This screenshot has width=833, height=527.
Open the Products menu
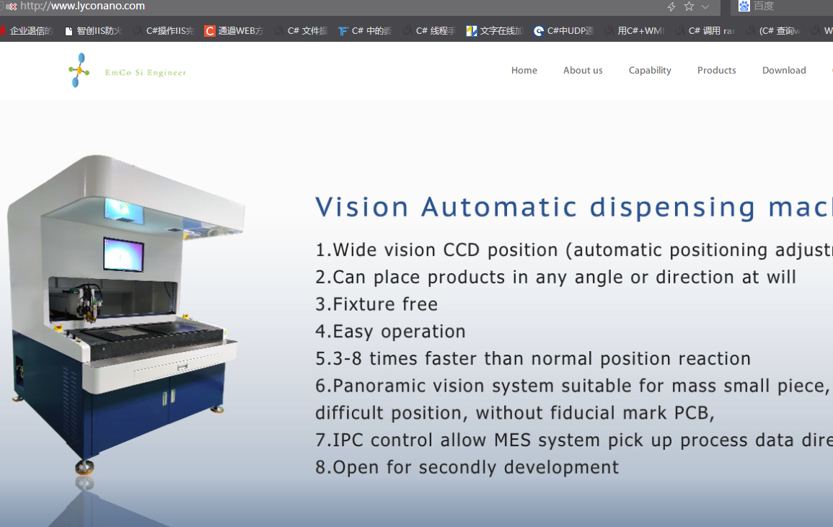[716, 71]
